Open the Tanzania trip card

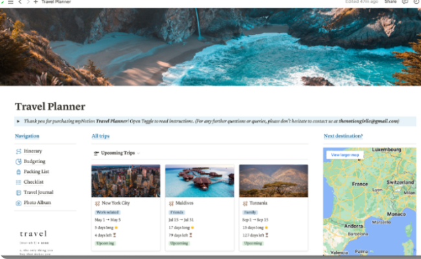(273, 207)
